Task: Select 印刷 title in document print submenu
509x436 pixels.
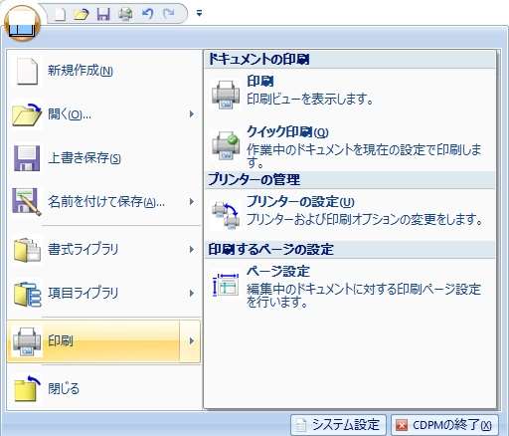Action: [260, 82]
